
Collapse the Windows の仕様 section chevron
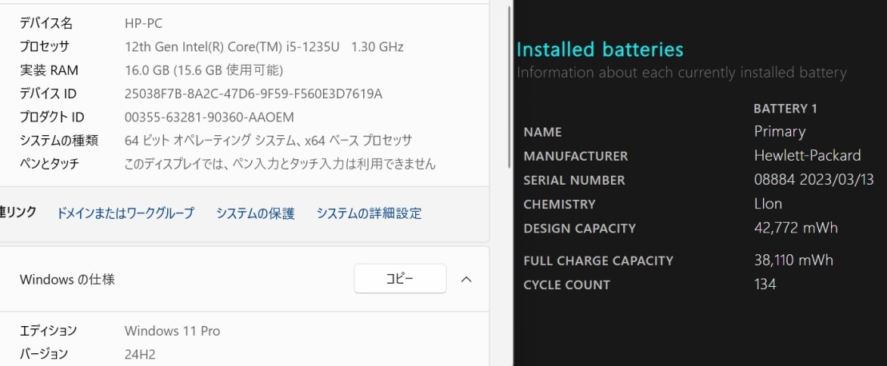tap(467, 280)
